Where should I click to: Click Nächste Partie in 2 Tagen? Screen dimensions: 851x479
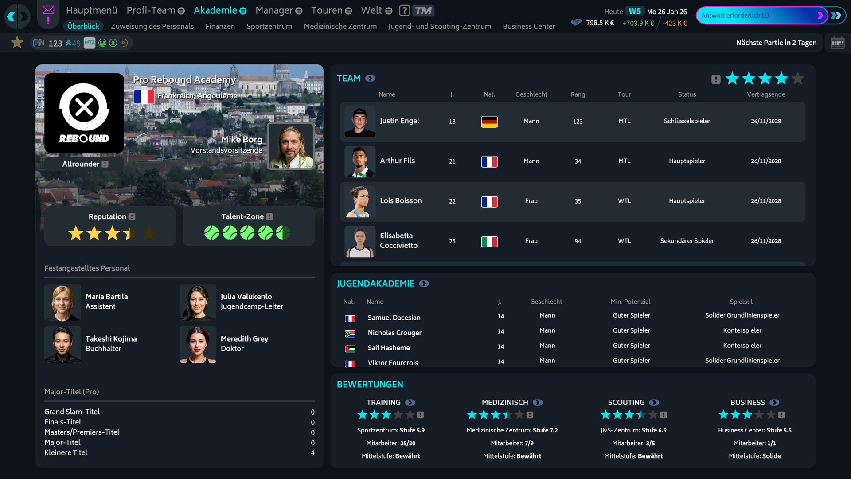click(x=777, y=43)
